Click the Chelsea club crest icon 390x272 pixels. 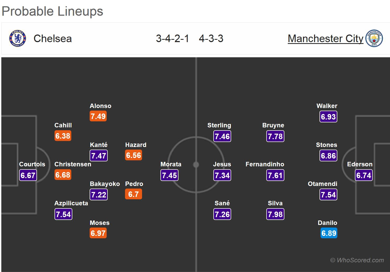point(18,39)
